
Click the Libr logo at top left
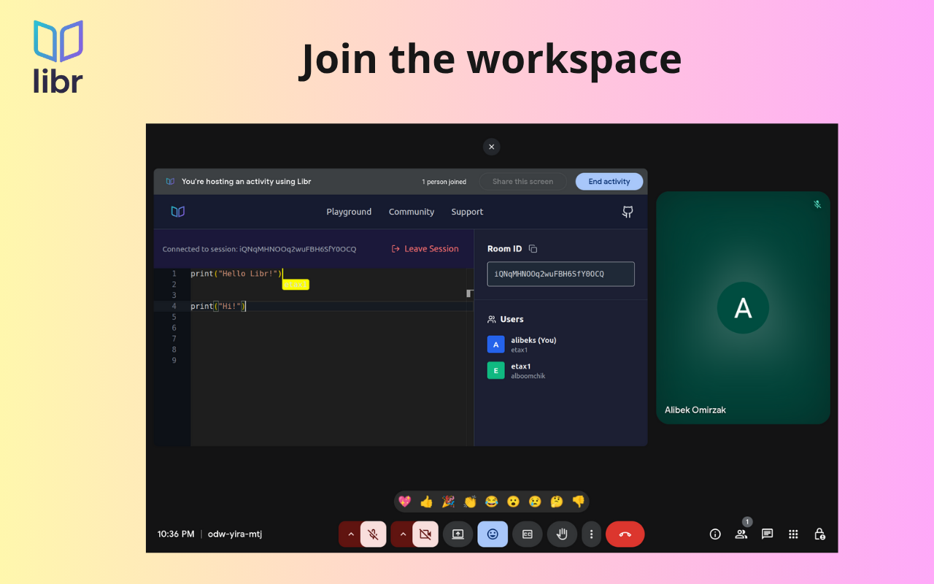pos(58,57)
